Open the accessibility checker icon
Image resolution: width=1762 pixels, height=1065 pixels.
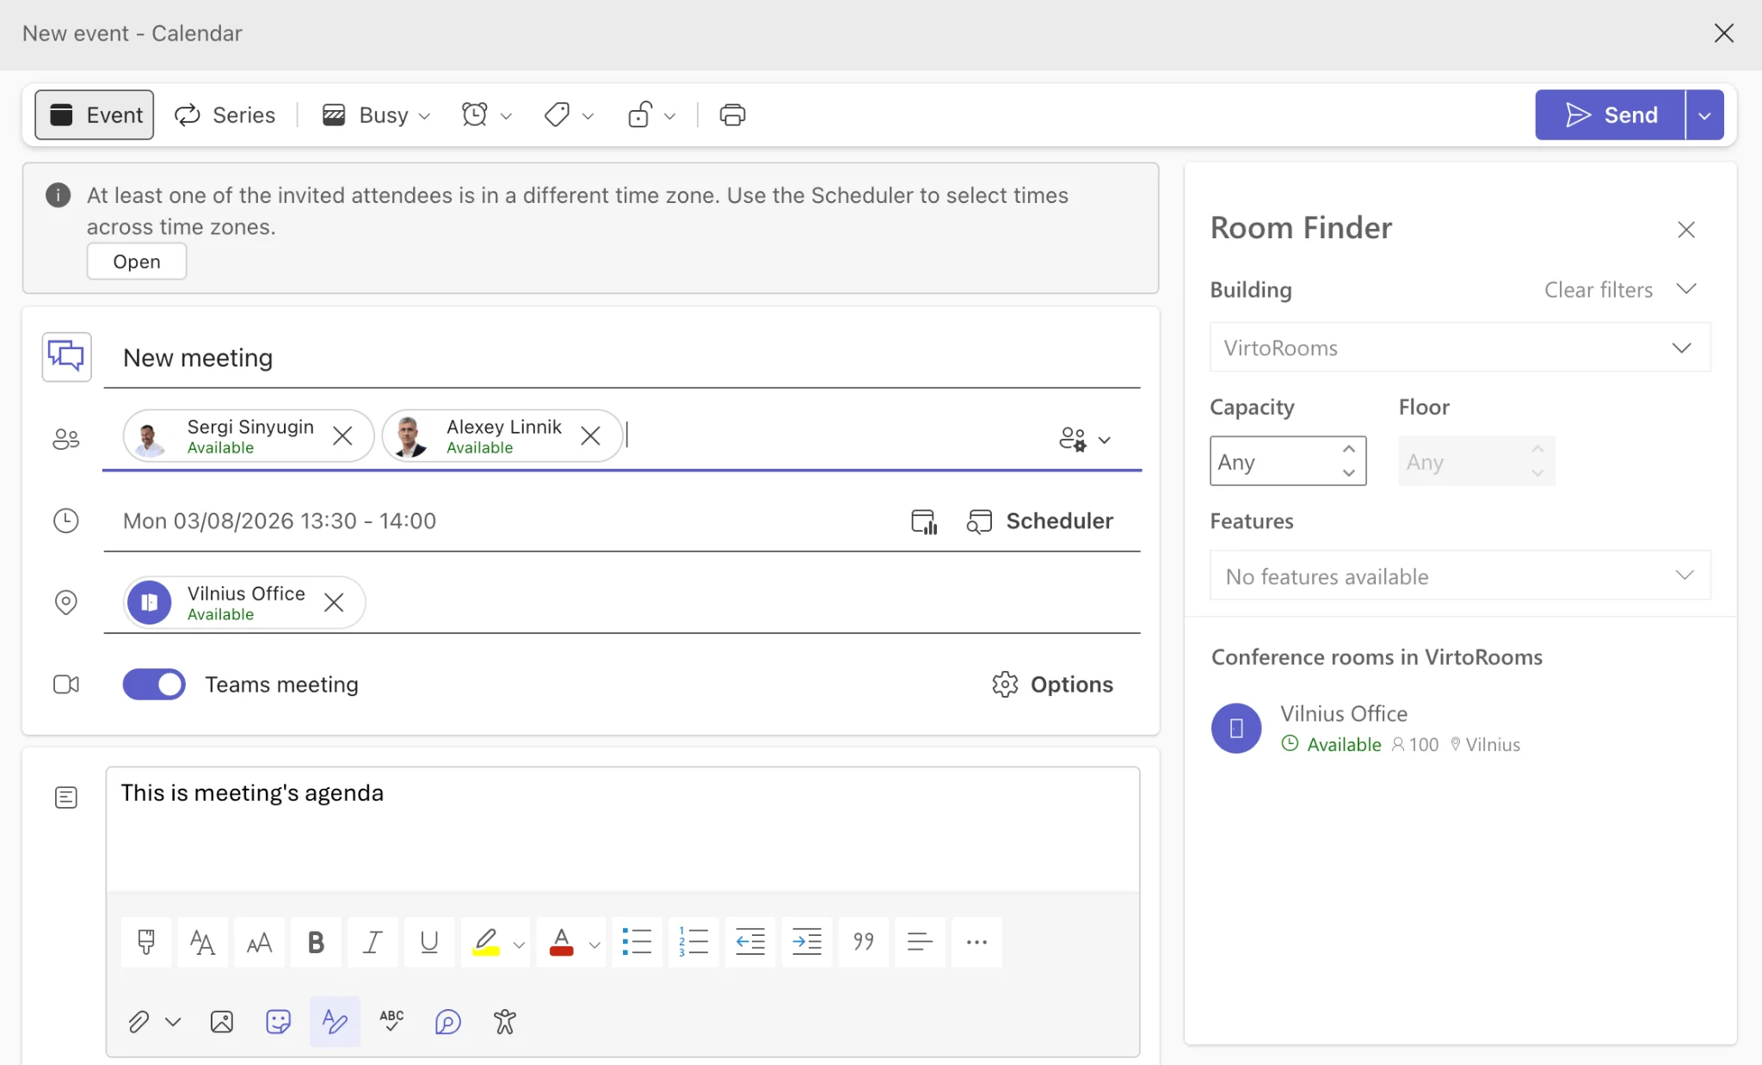click(x=505, y=1021)
